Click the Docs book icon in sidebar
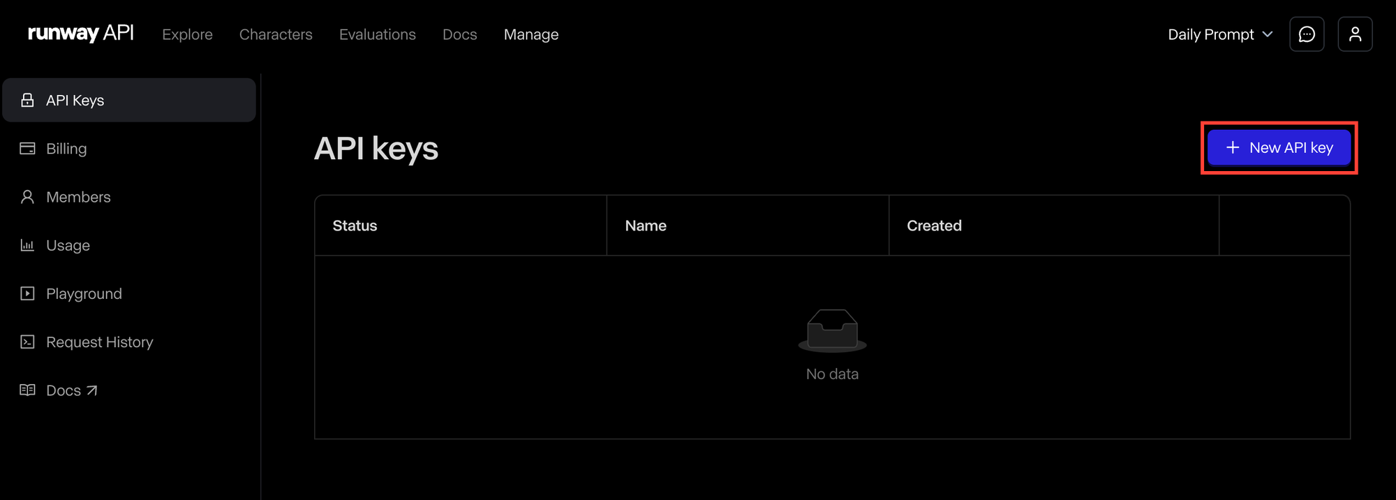This screenshot has width=1396, height=500. (x=27, y=390)
